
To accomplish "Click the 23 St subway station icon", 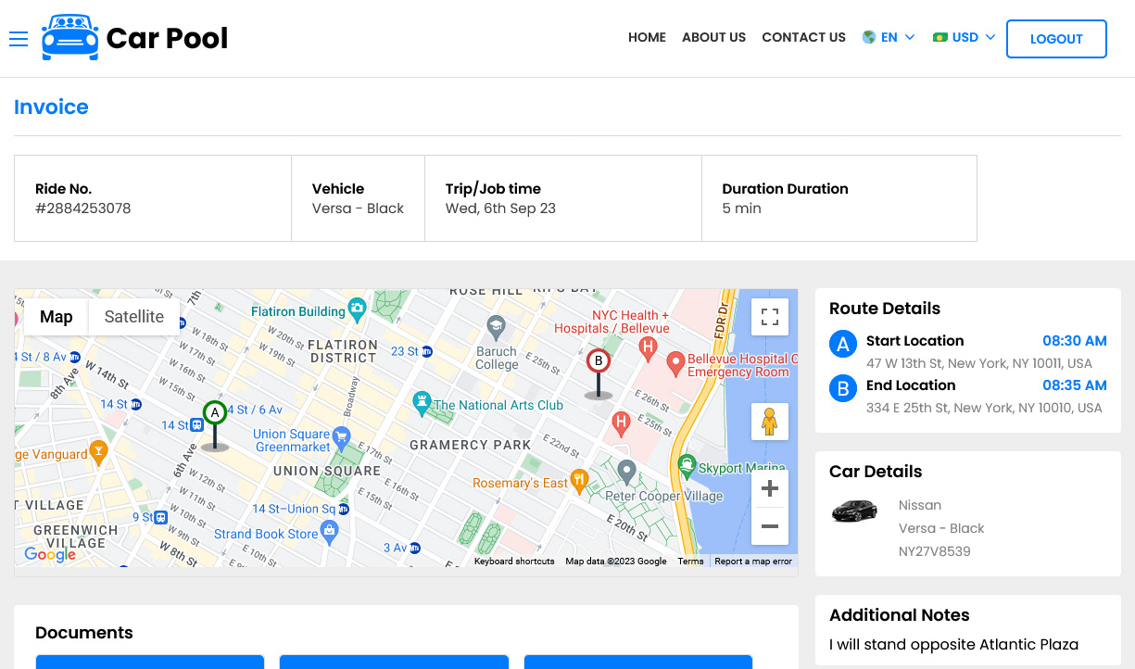I will [x=427, y=352].
